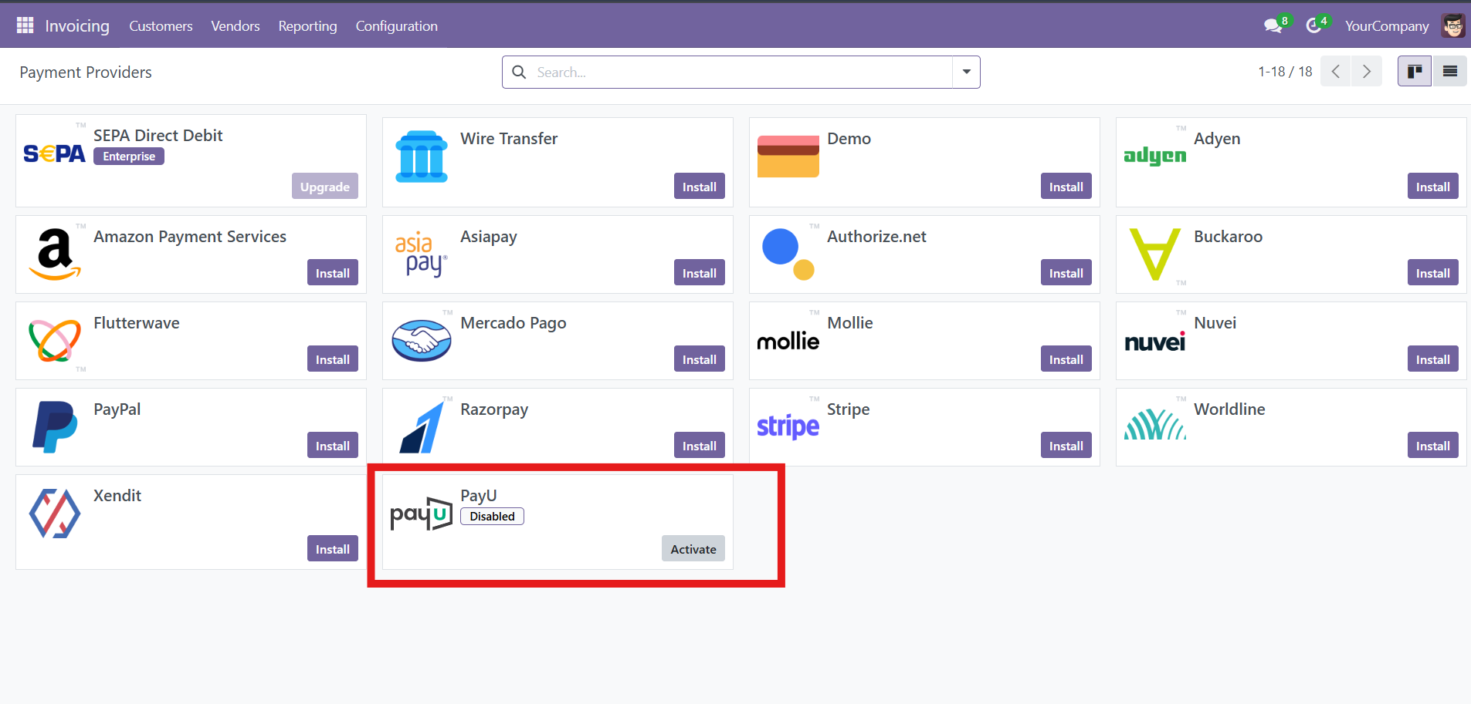Click the Mercado Pago handshake logo
Viewport: 1471px width, 704px height.
click(x=422, y=340)
